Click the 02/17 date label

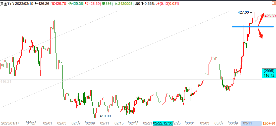click(x=133, y=123)
